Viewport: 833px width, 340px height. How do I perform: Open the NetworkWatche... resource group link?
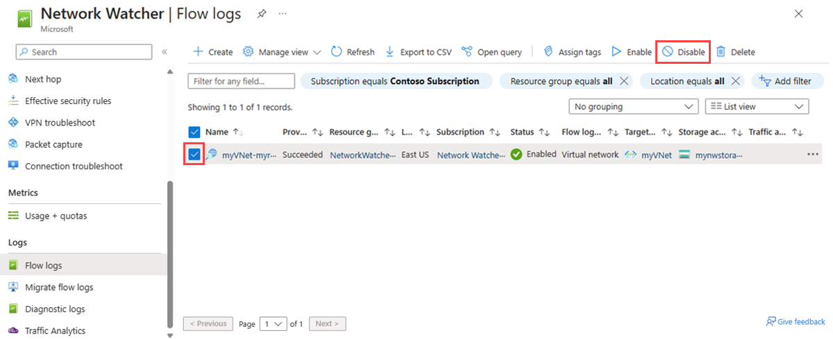click(362, 155)
